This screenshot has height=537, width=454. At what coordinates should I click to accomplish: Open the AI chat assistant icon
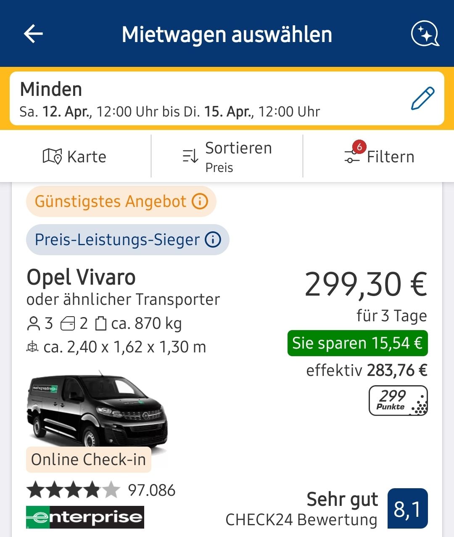pos(425,34)
